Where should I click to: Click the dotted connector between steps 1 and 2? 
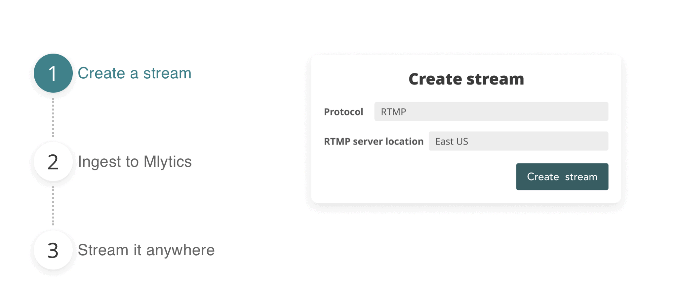pyautogui.click(x=53, y=117)
